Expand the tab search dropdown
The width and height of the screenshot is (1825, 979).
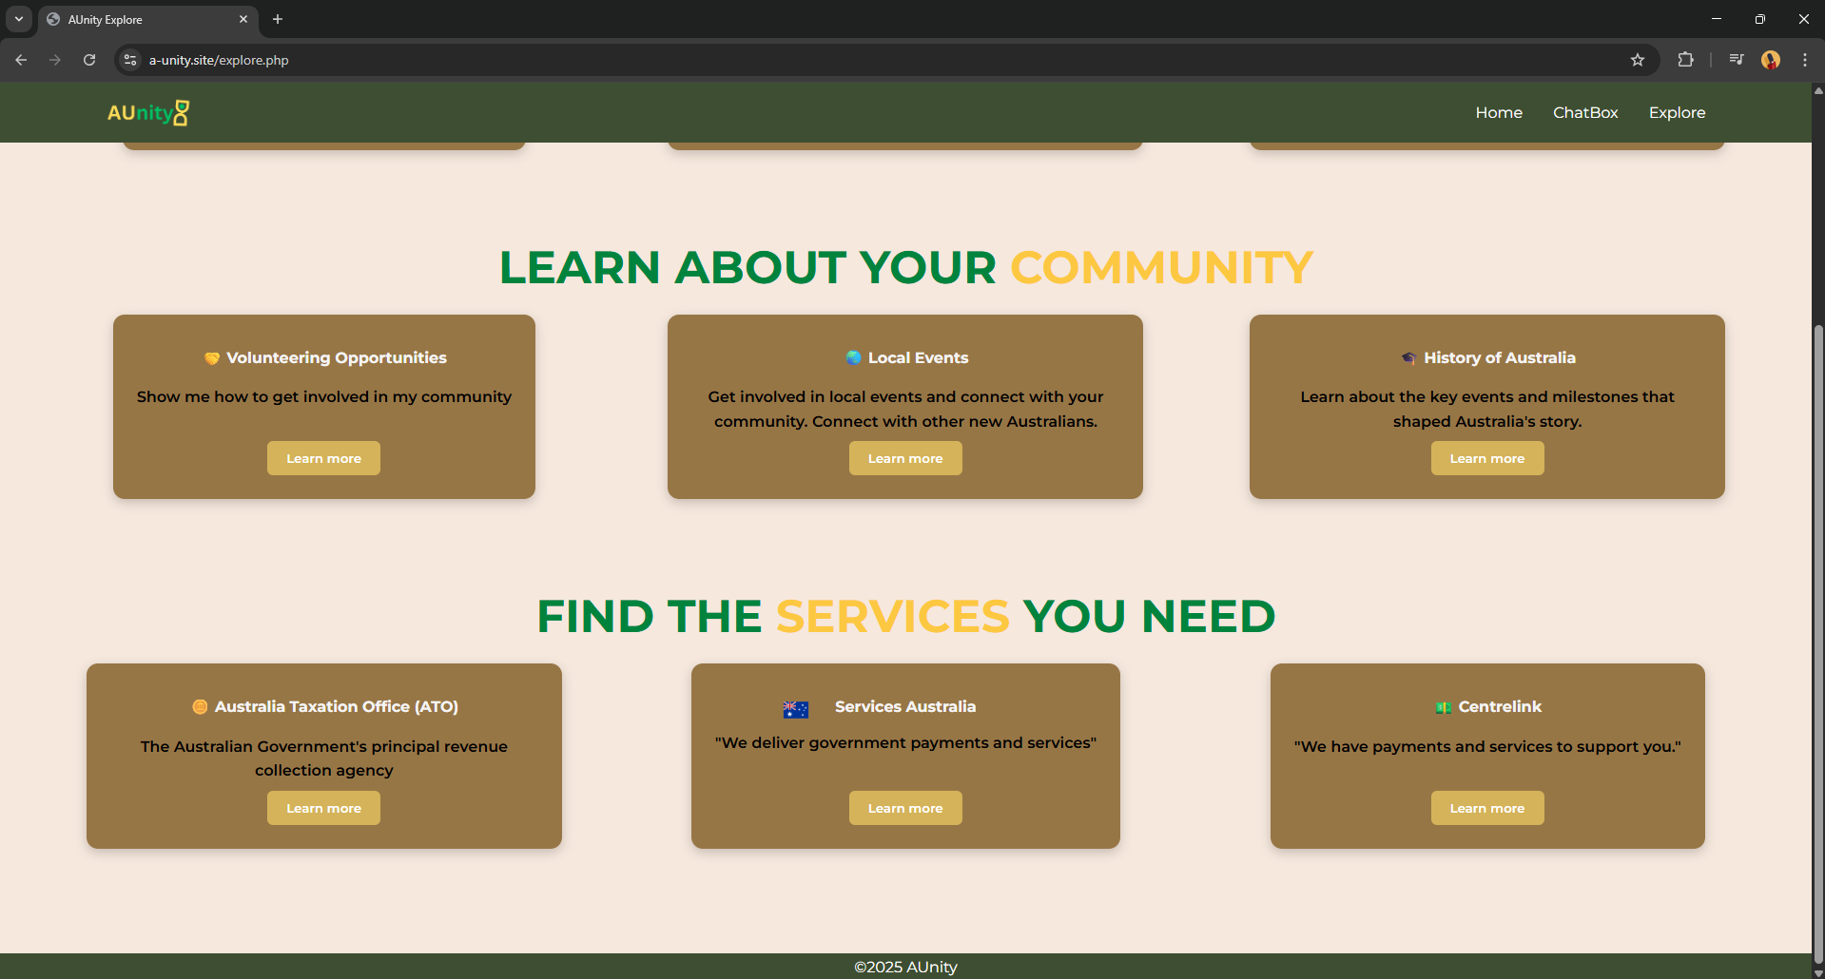pyautogui.click(x=18, y=19)
